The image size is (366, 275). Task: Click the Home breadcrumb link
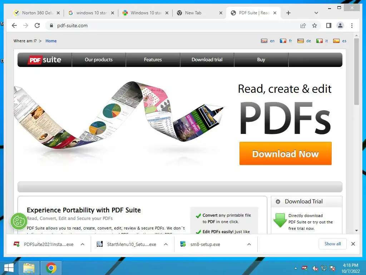click(51, 41)
